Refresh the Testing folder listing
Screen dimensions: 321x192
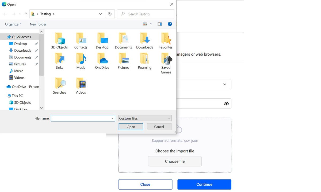[x=110, y=14]
